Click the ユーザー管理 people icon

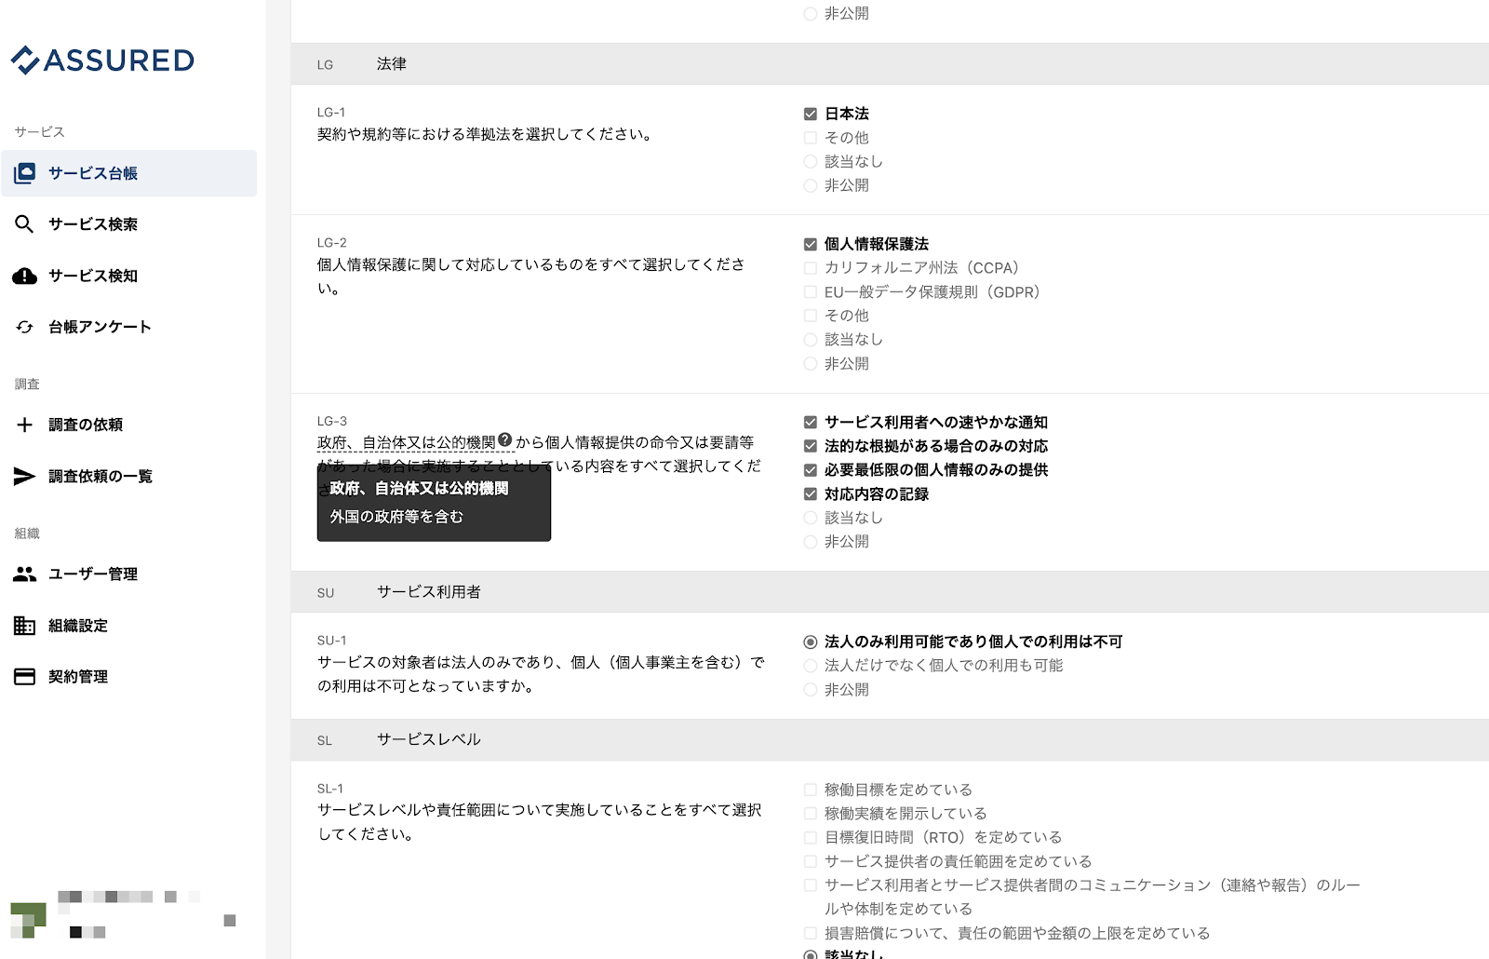coord(25,574)
